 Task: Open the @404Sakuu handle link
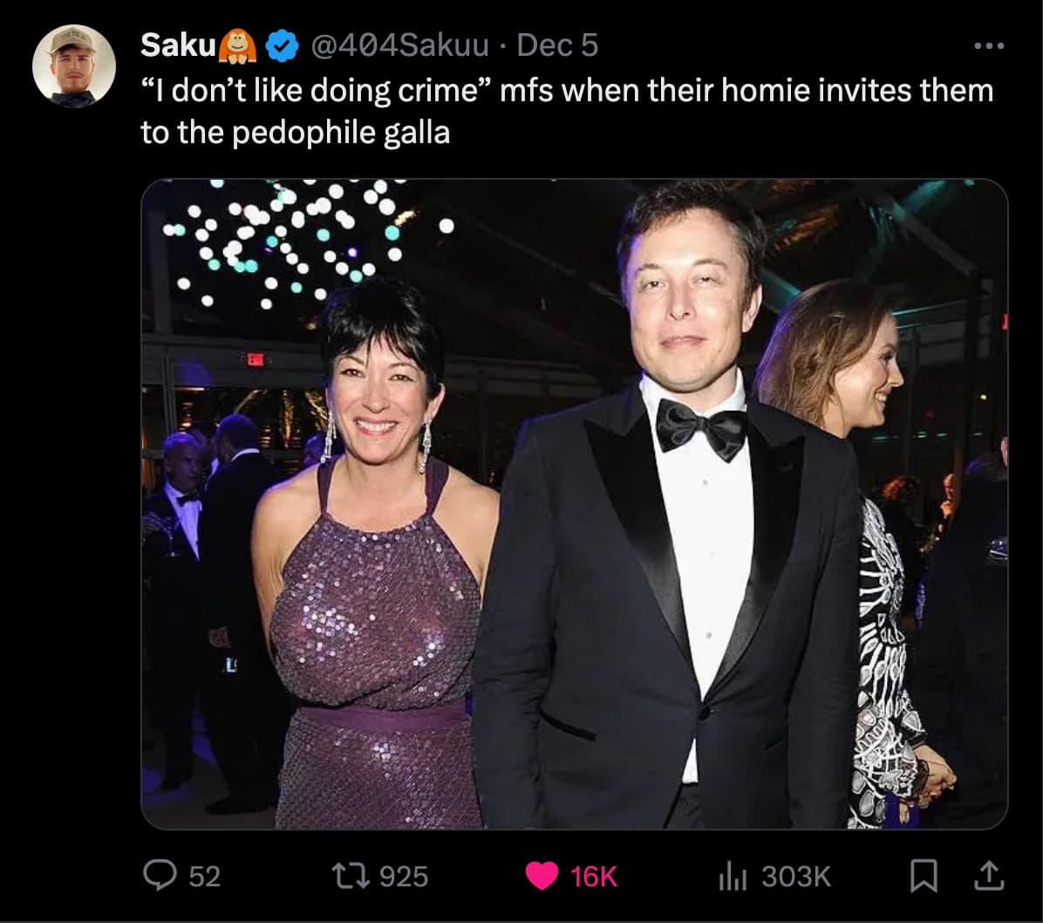(x=399, y=45)
